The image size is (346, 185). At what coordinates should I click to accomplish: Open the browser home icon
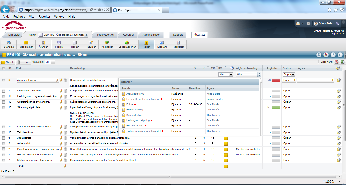[330, 10]
